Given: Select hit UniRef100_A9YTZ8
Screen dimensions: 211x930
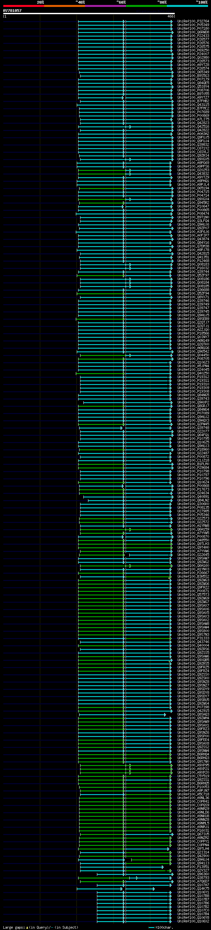Looking at the screenshot, I should (x=193, y=65).
